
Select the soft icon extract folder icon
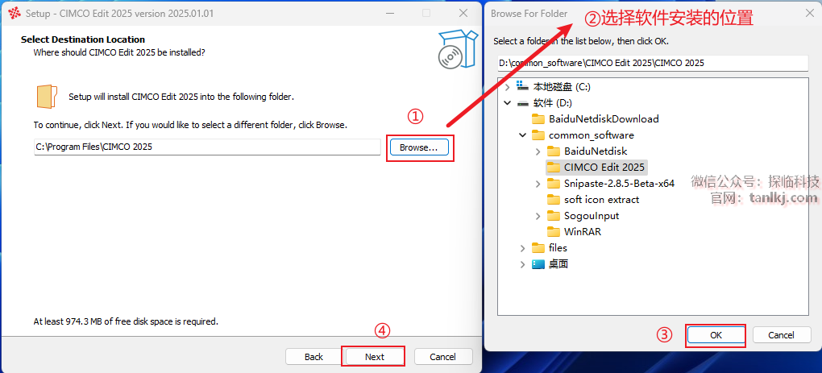(x=553, y=199)
